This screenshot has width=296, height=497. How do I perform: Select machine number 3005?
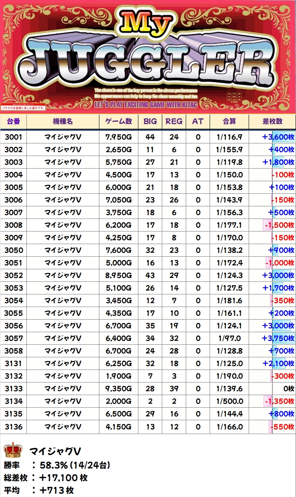coord(14,187)
